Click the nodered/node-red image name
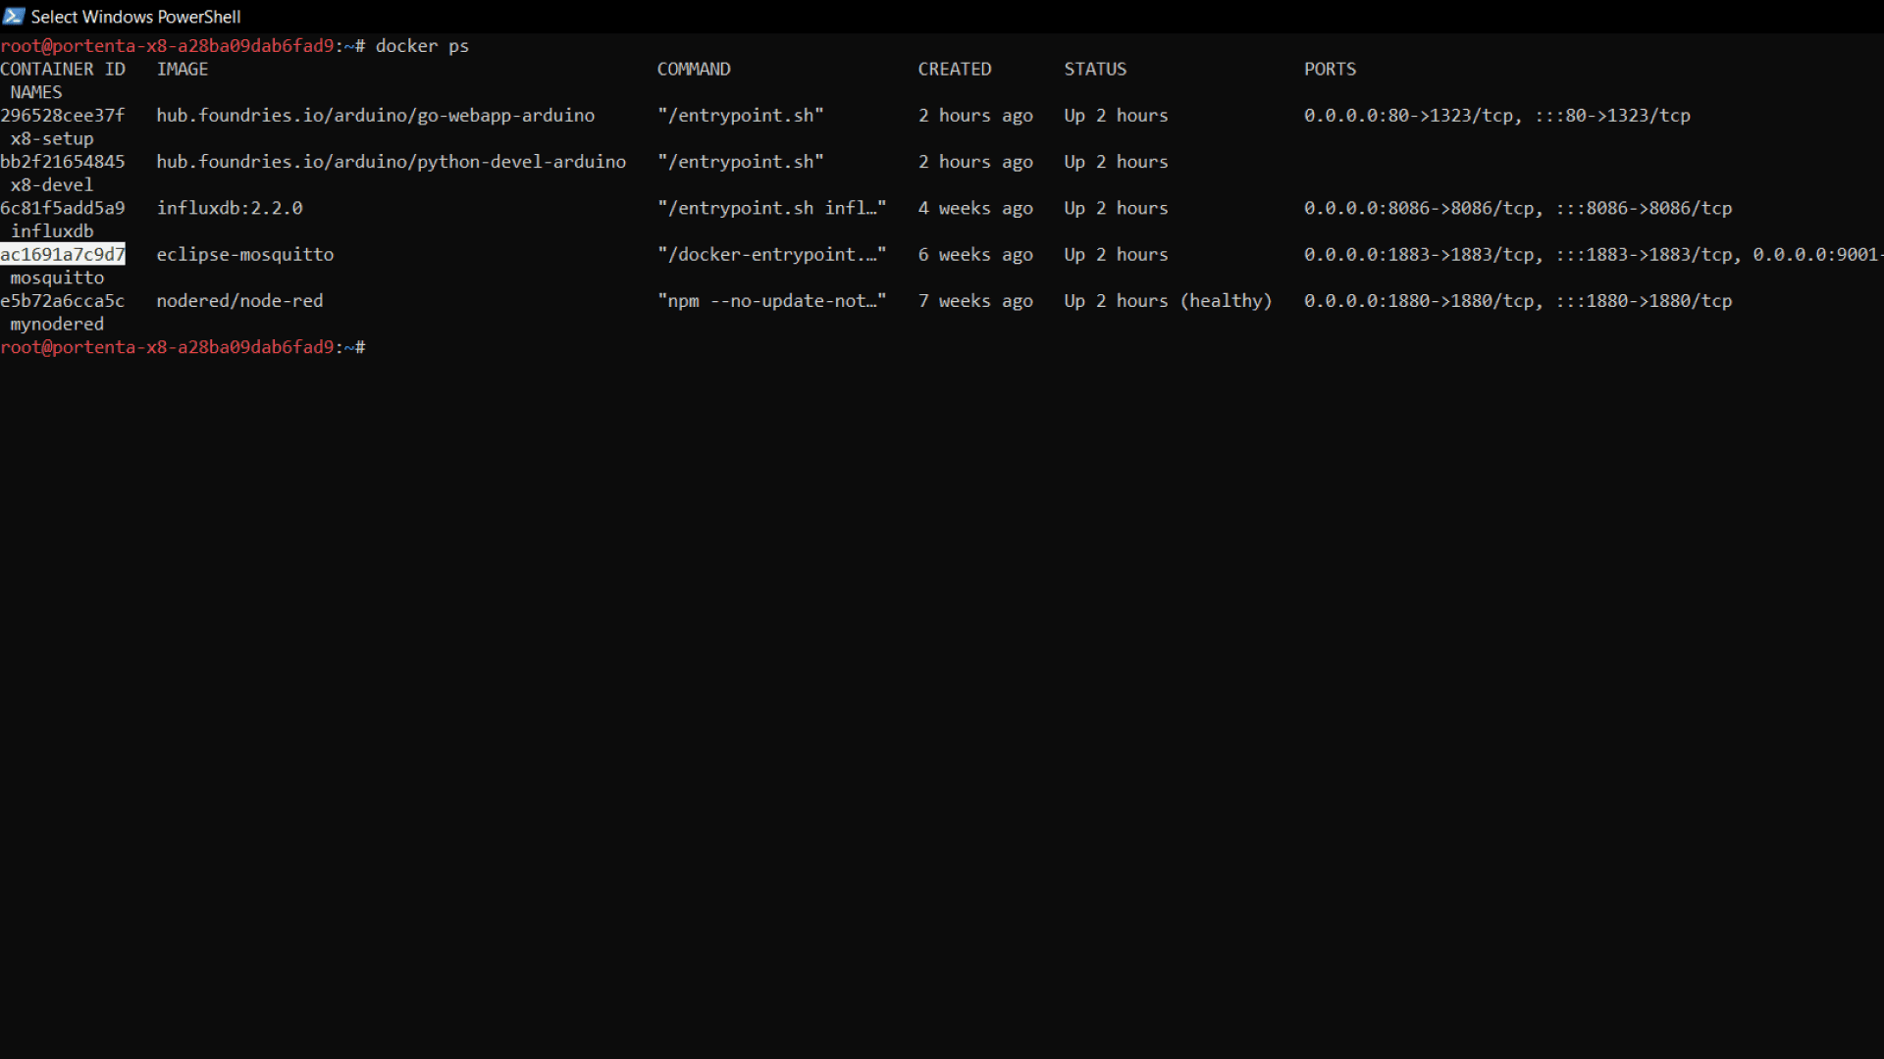The width and height of the screenshot is (1884, 1059). [239, 301]
